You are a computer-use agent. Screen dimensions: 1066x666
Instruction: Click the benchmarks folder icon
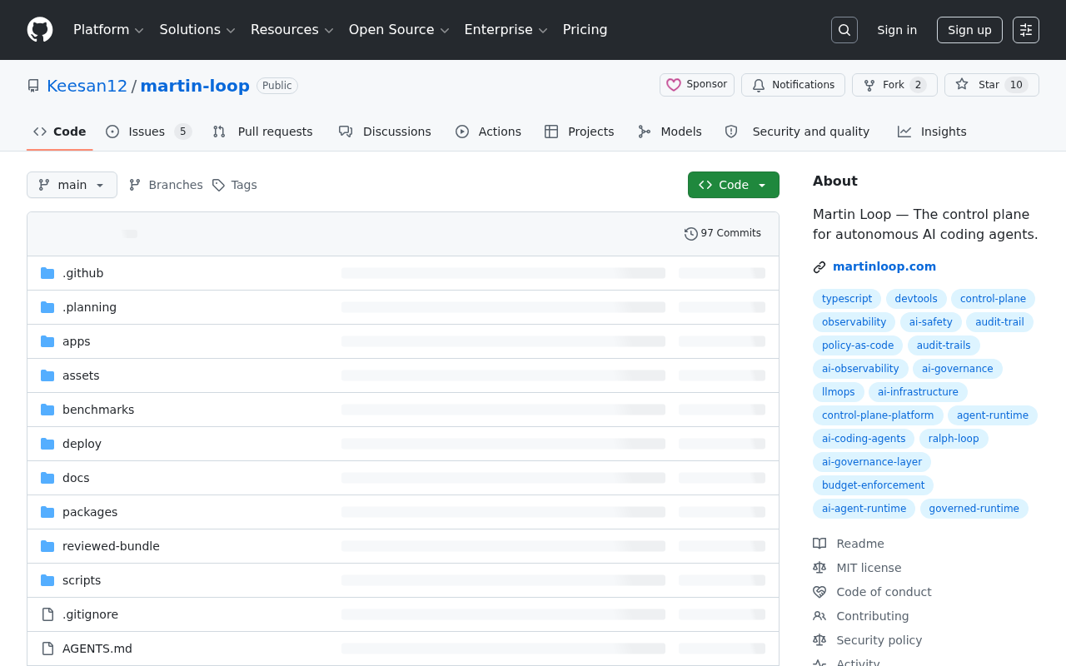point(47,410)
